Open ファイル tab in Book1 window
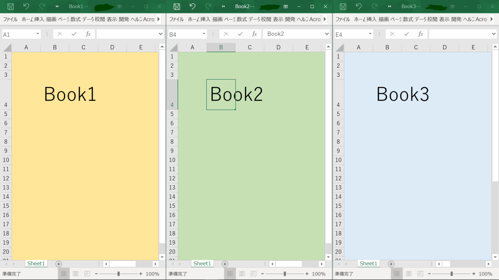Image resolution: width=499 pixels, height=280 pixels. click(x=10, y=19)
